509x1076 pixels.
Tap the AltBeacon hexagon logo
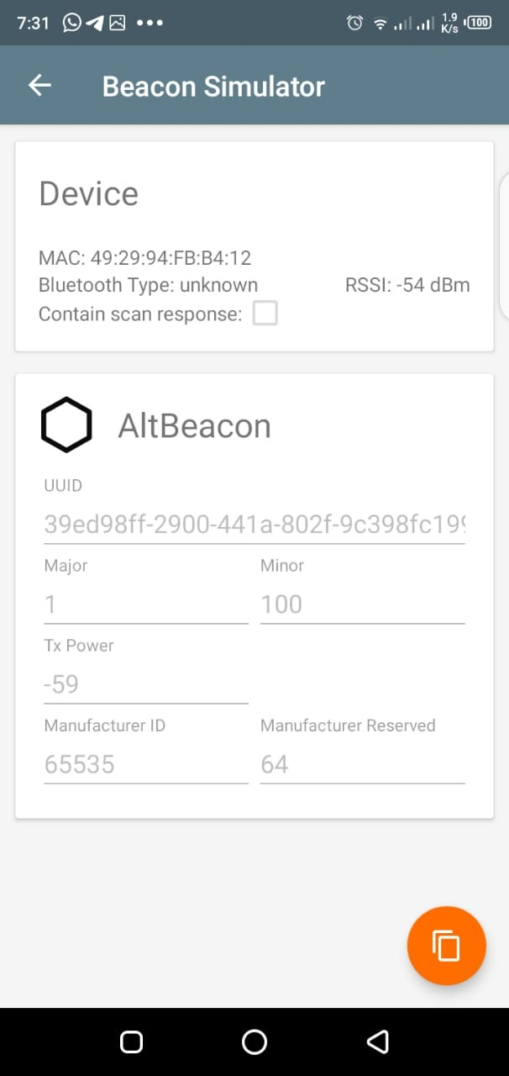pyautogui.click(x=67, y=424)
